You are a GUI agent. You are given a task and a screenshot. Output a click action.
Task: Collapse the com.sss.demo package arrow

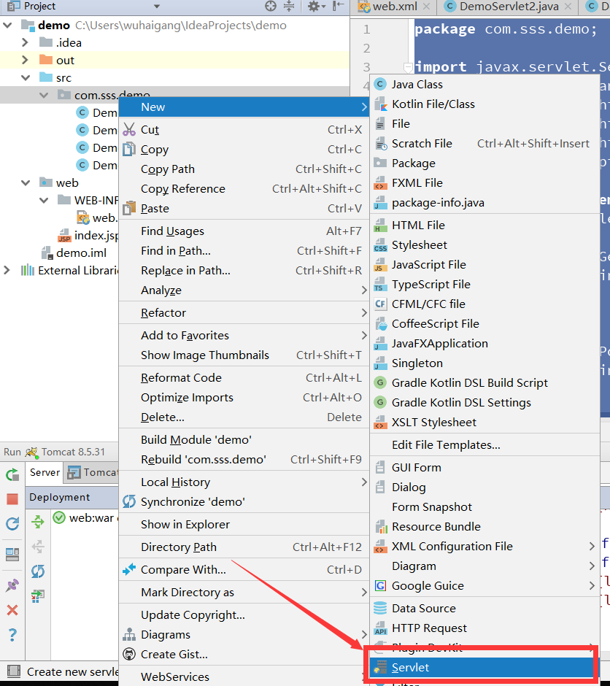[44, 95]
